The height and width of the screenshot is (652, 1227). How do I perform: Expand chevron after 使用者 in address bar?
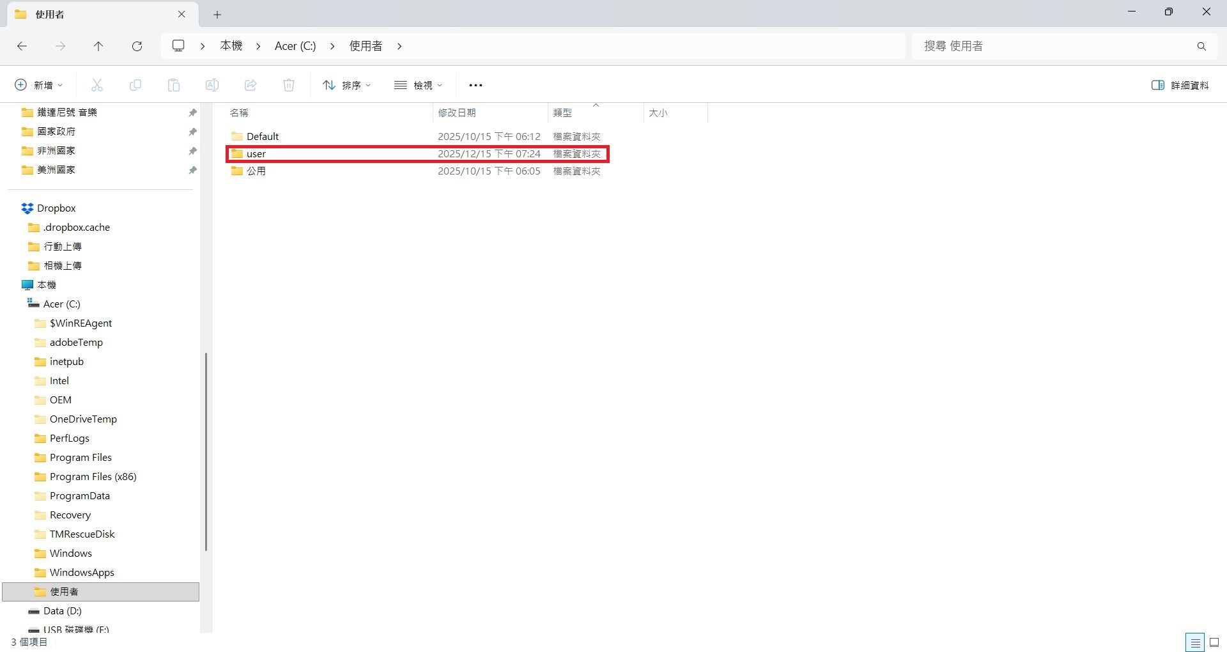pyautogui.click(x=399, y=46)
